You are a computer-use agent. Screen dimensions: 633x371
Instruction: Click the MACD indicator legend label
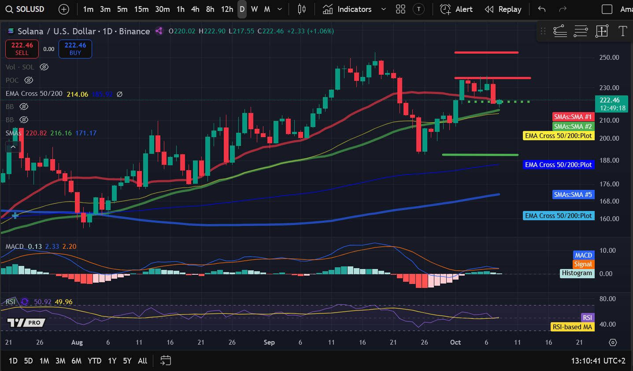pyautogui.click(x=15, y=246)
